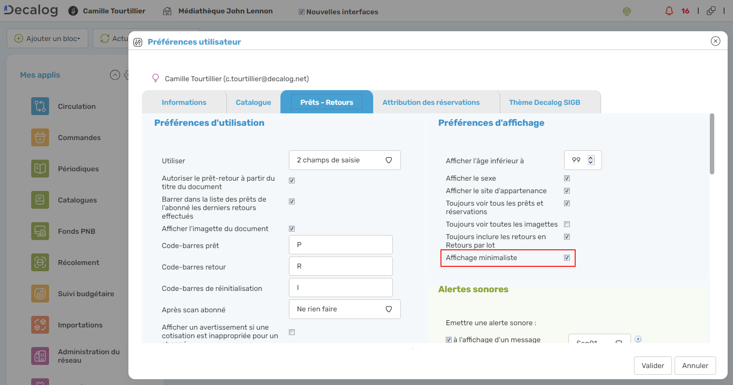Play the sound preview for Son01
The width and height of the screenshot is (733, 385).
tap(638, 339)
